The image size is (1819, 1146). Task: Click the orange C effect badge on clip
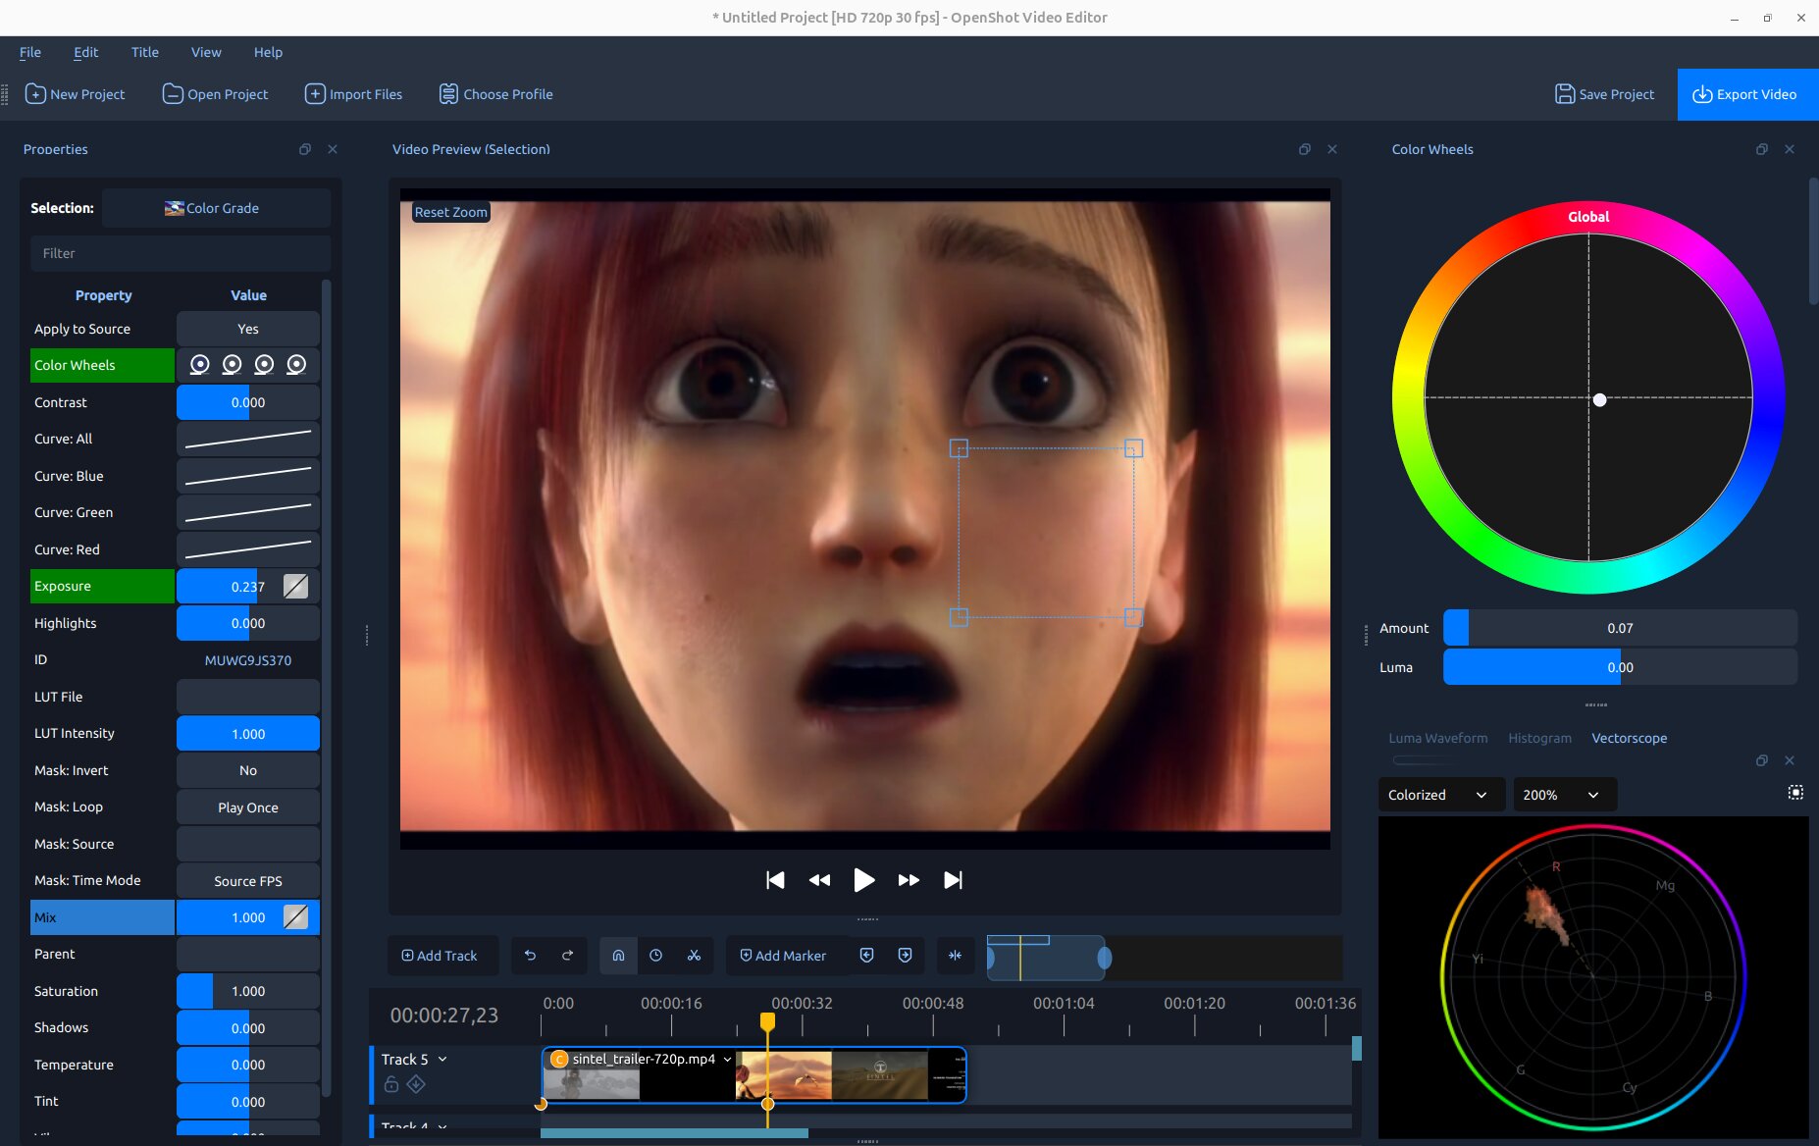click(x=559, y=1060)
